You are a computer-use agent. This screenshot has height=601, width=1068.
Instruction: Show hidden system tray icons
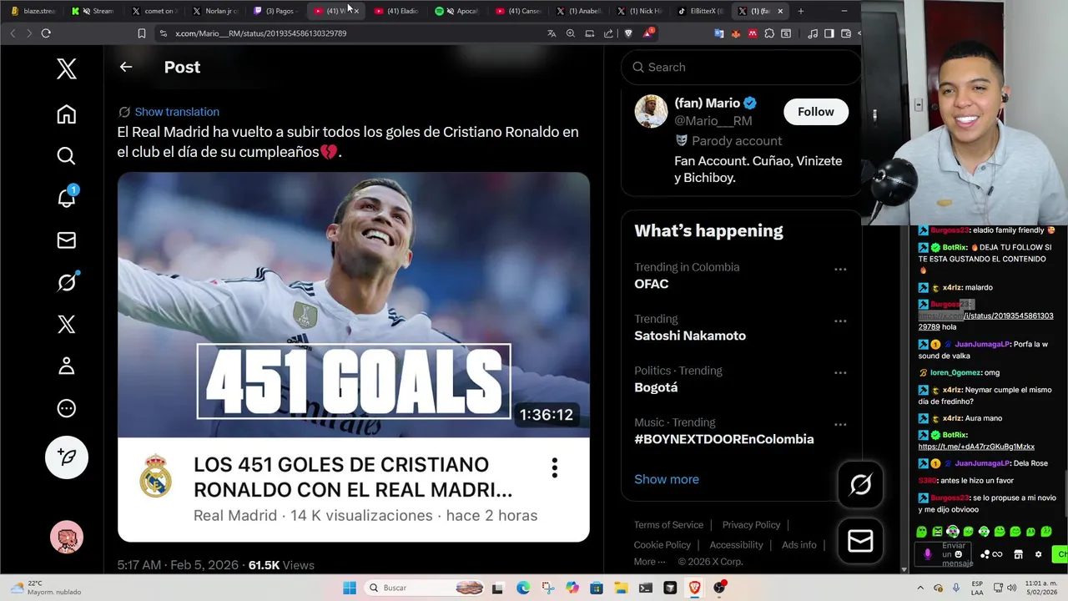(920, 588)
